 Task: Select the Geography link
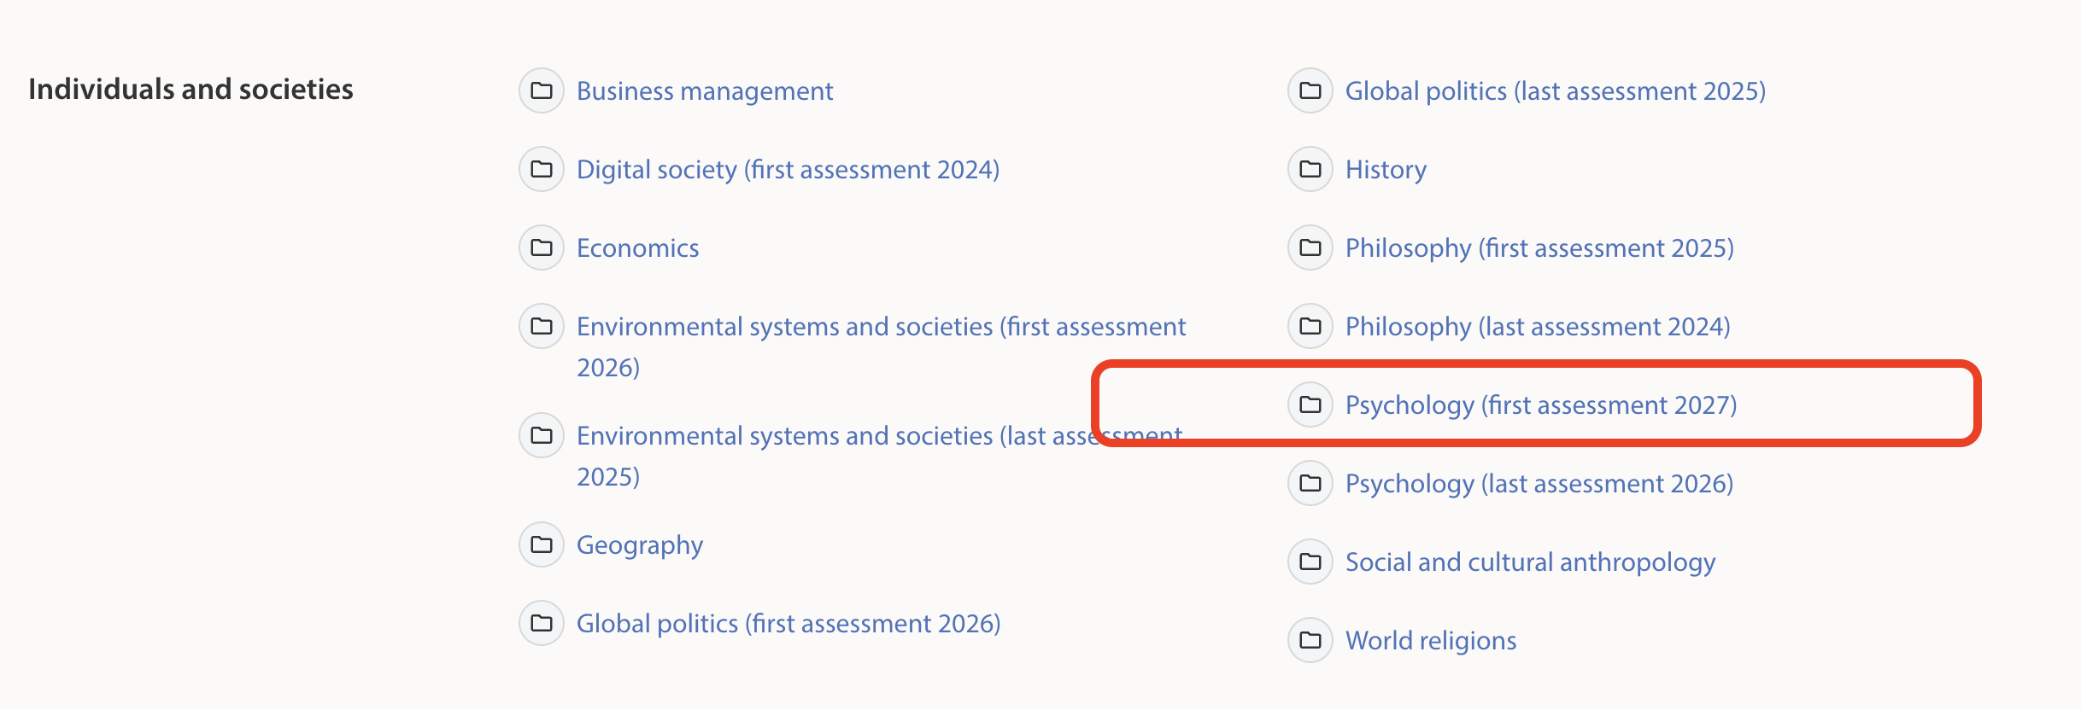click(x=640, y=545)
